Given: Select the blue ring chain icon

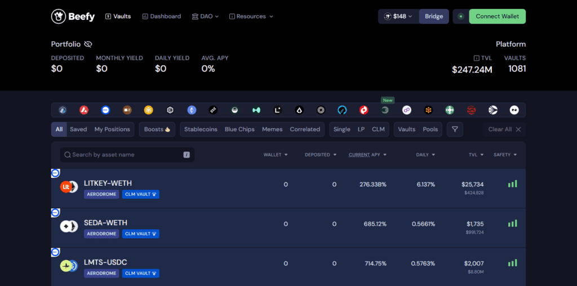Looking at the screenshot, I should 342,110.
